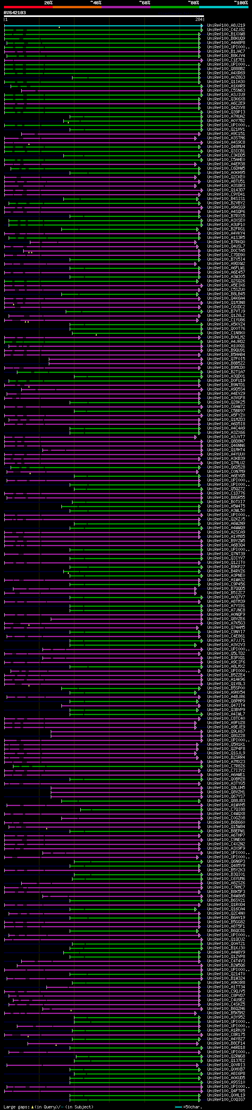Click label UniRef100_C4SKZ5

pyautogui.click(x=226, y=1004)
